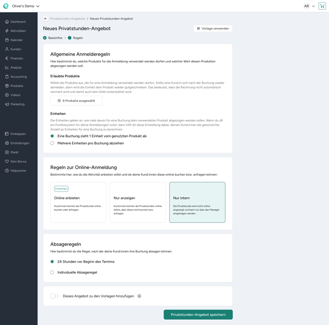The width and height of the screenshot is (329, 325).
Task: Open Videos section in sidebar
Action: tap(15, 95)
